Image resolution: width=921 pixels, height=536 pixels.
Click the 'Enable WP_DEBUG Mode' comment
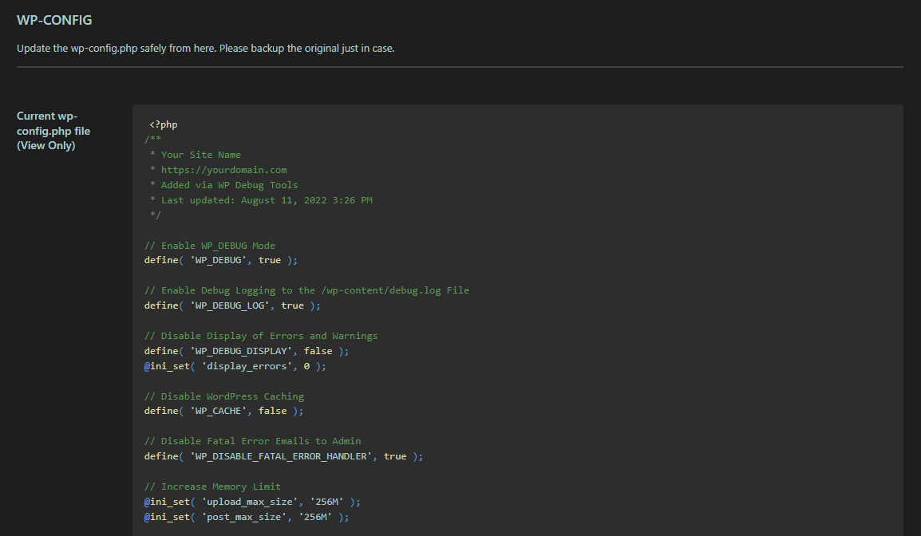point(210,246)
